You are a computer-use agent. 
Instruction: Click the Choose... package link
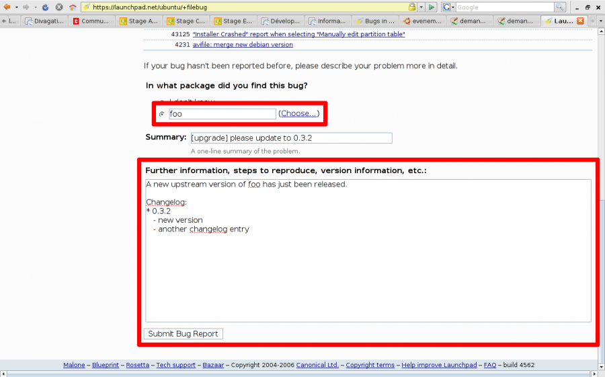298,113
